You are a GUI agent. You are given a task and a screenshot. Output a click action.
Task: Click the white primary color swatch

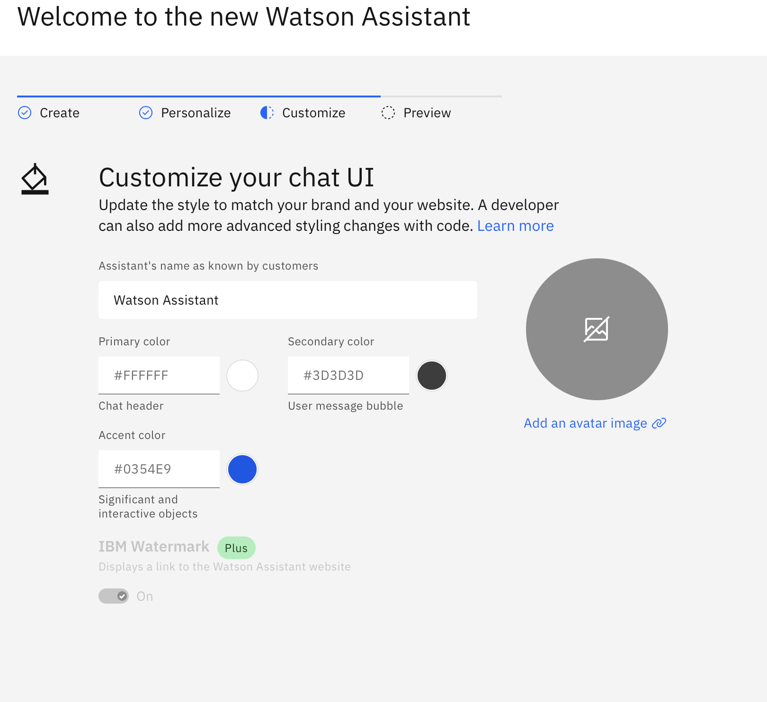coord(242,375)
